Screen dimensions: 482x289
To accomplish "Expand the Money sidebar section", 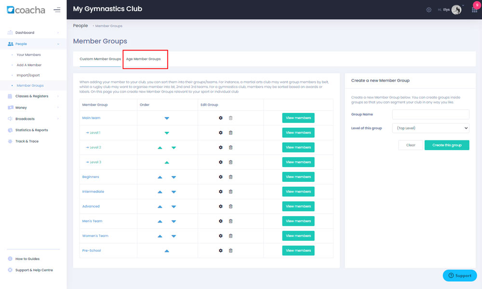I will [x=21, y=108].
